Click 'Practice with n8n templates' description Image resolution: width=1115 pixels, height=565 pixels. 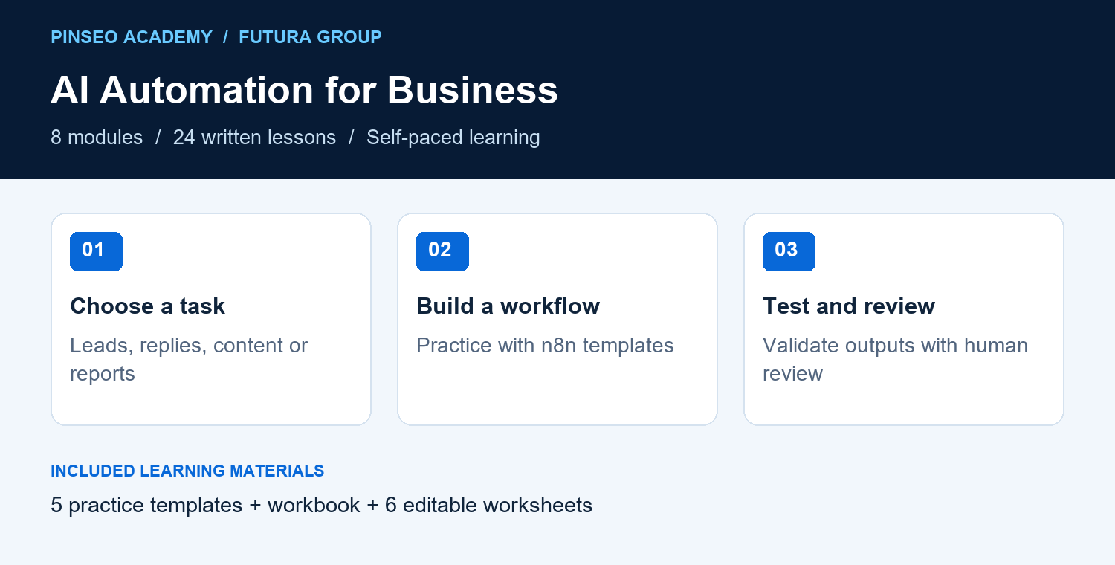tap(545, 346)
